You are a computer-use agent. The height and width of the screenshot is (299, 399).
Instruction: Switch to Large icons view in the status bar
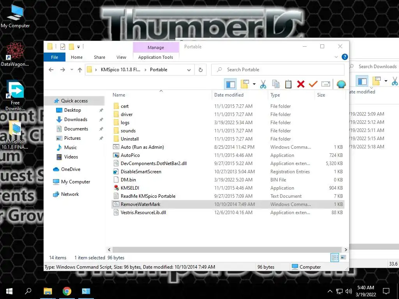click(343, 258)
